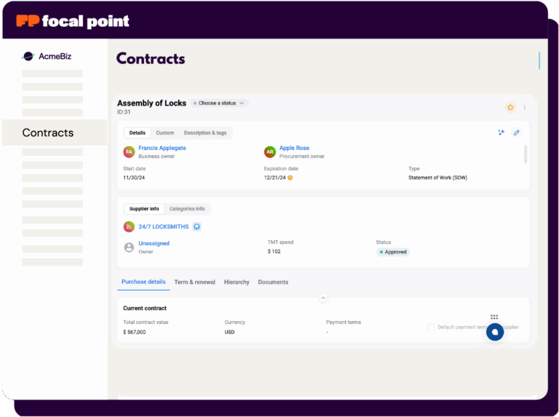Click the pencil edit icon

click(x=517, y=132)
